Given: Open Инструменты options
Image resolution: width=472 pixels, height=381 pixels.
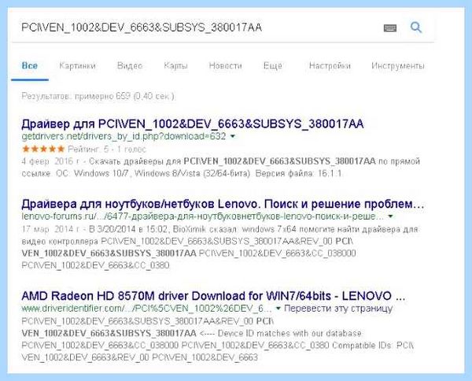Looking at the screenshot, I should click(x=398, y=65).
